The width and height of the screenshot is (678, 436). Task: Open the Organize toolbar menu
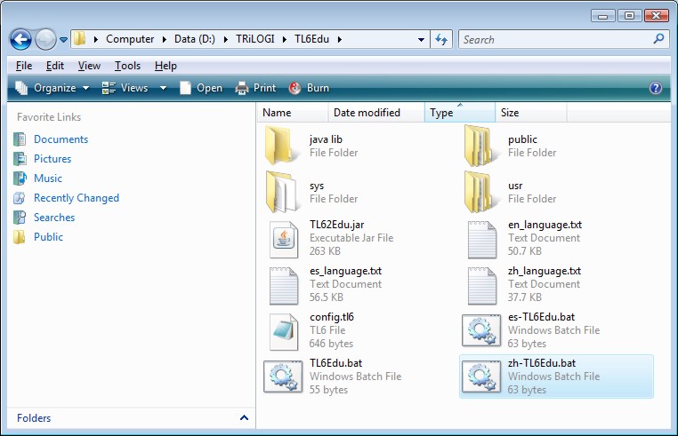(x=52, y=88)
